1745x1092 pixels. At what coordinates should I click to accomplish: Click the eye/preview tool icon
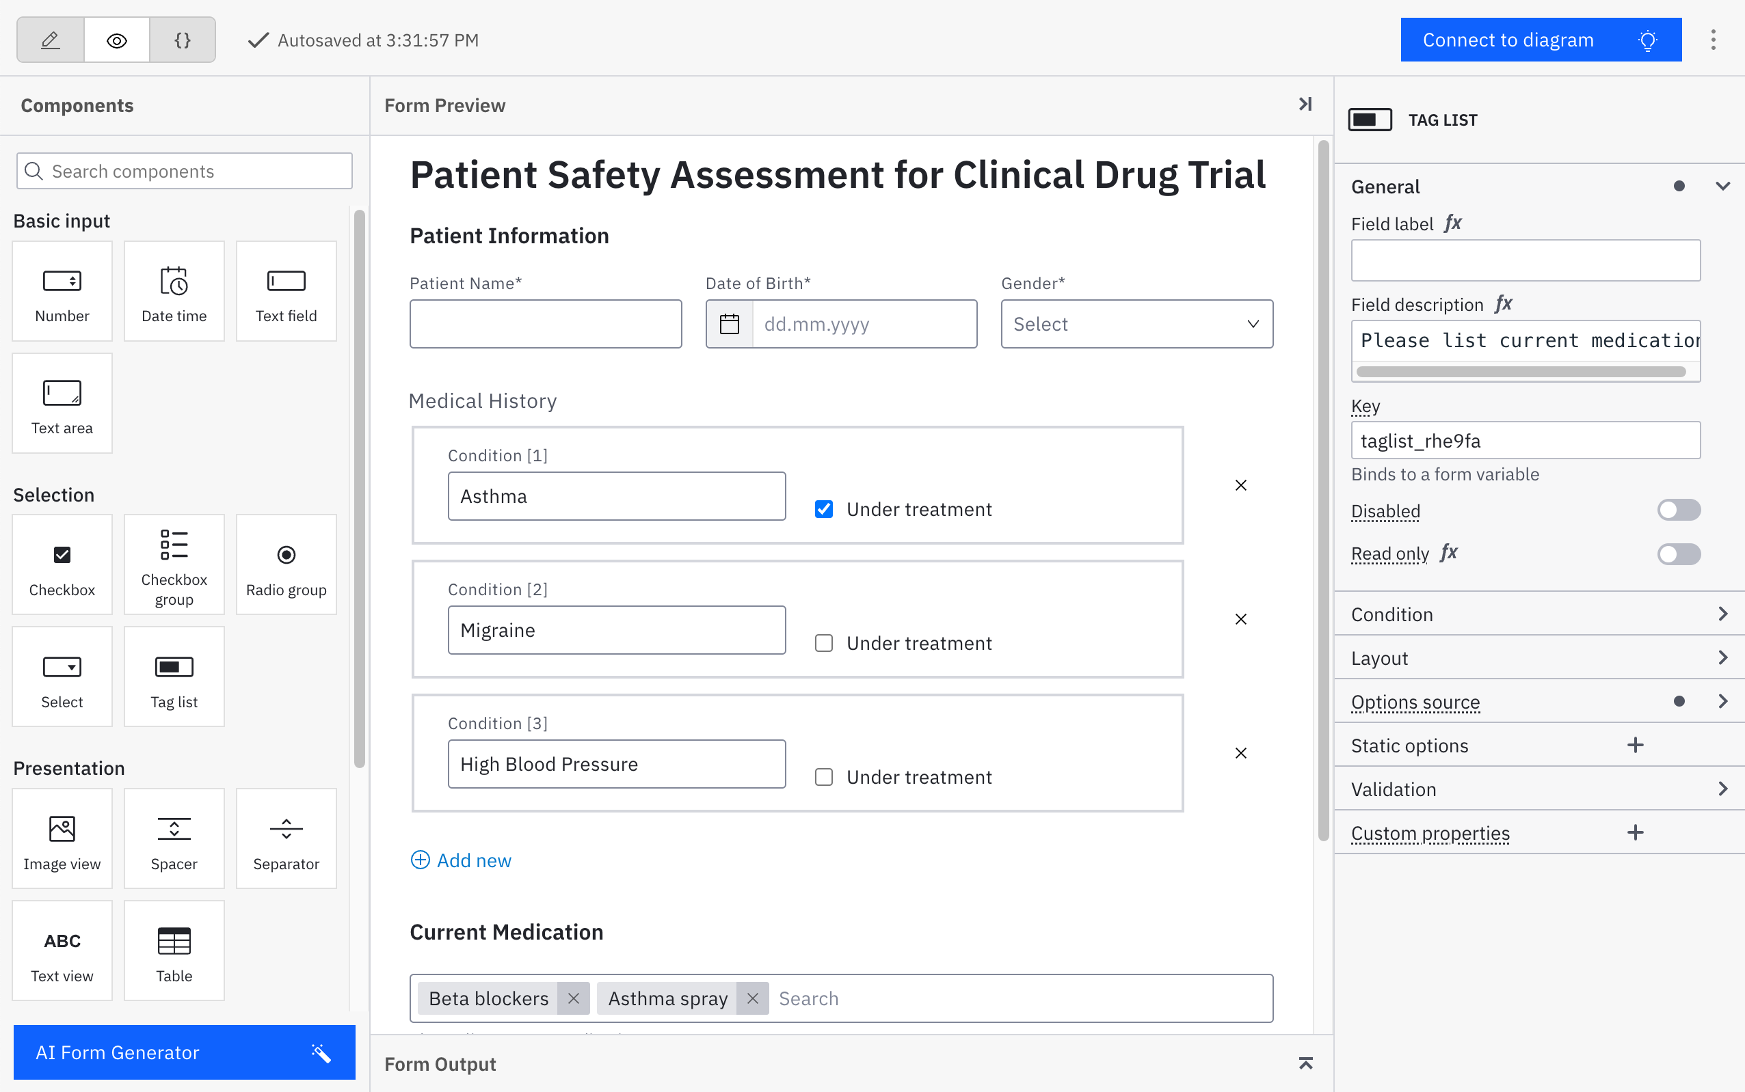pyautogui.click(x=116, y=39)
